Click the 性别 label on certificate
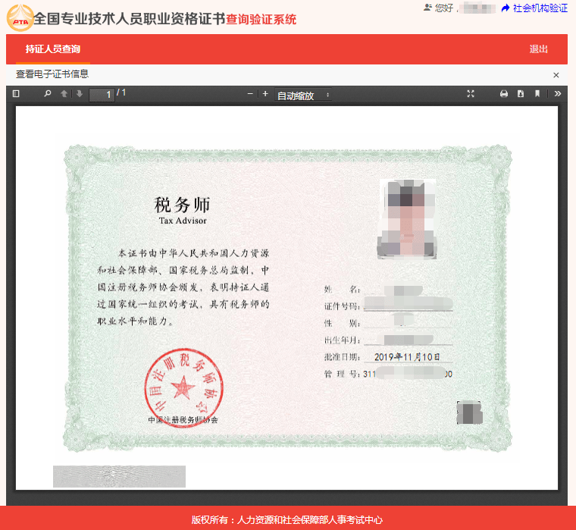 [x=342, y=324]
